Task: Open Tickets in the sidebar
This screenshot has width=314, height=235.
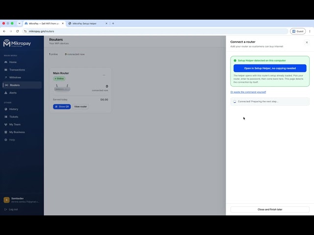Action: (x=14, y=117)
